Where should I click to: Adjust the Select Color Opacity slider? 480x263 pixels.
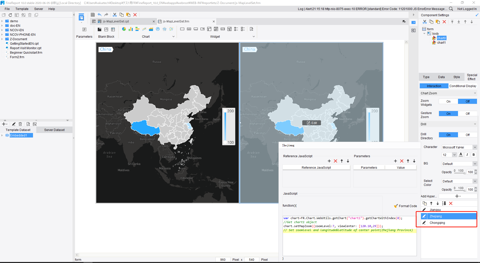[x=460, y=190]
